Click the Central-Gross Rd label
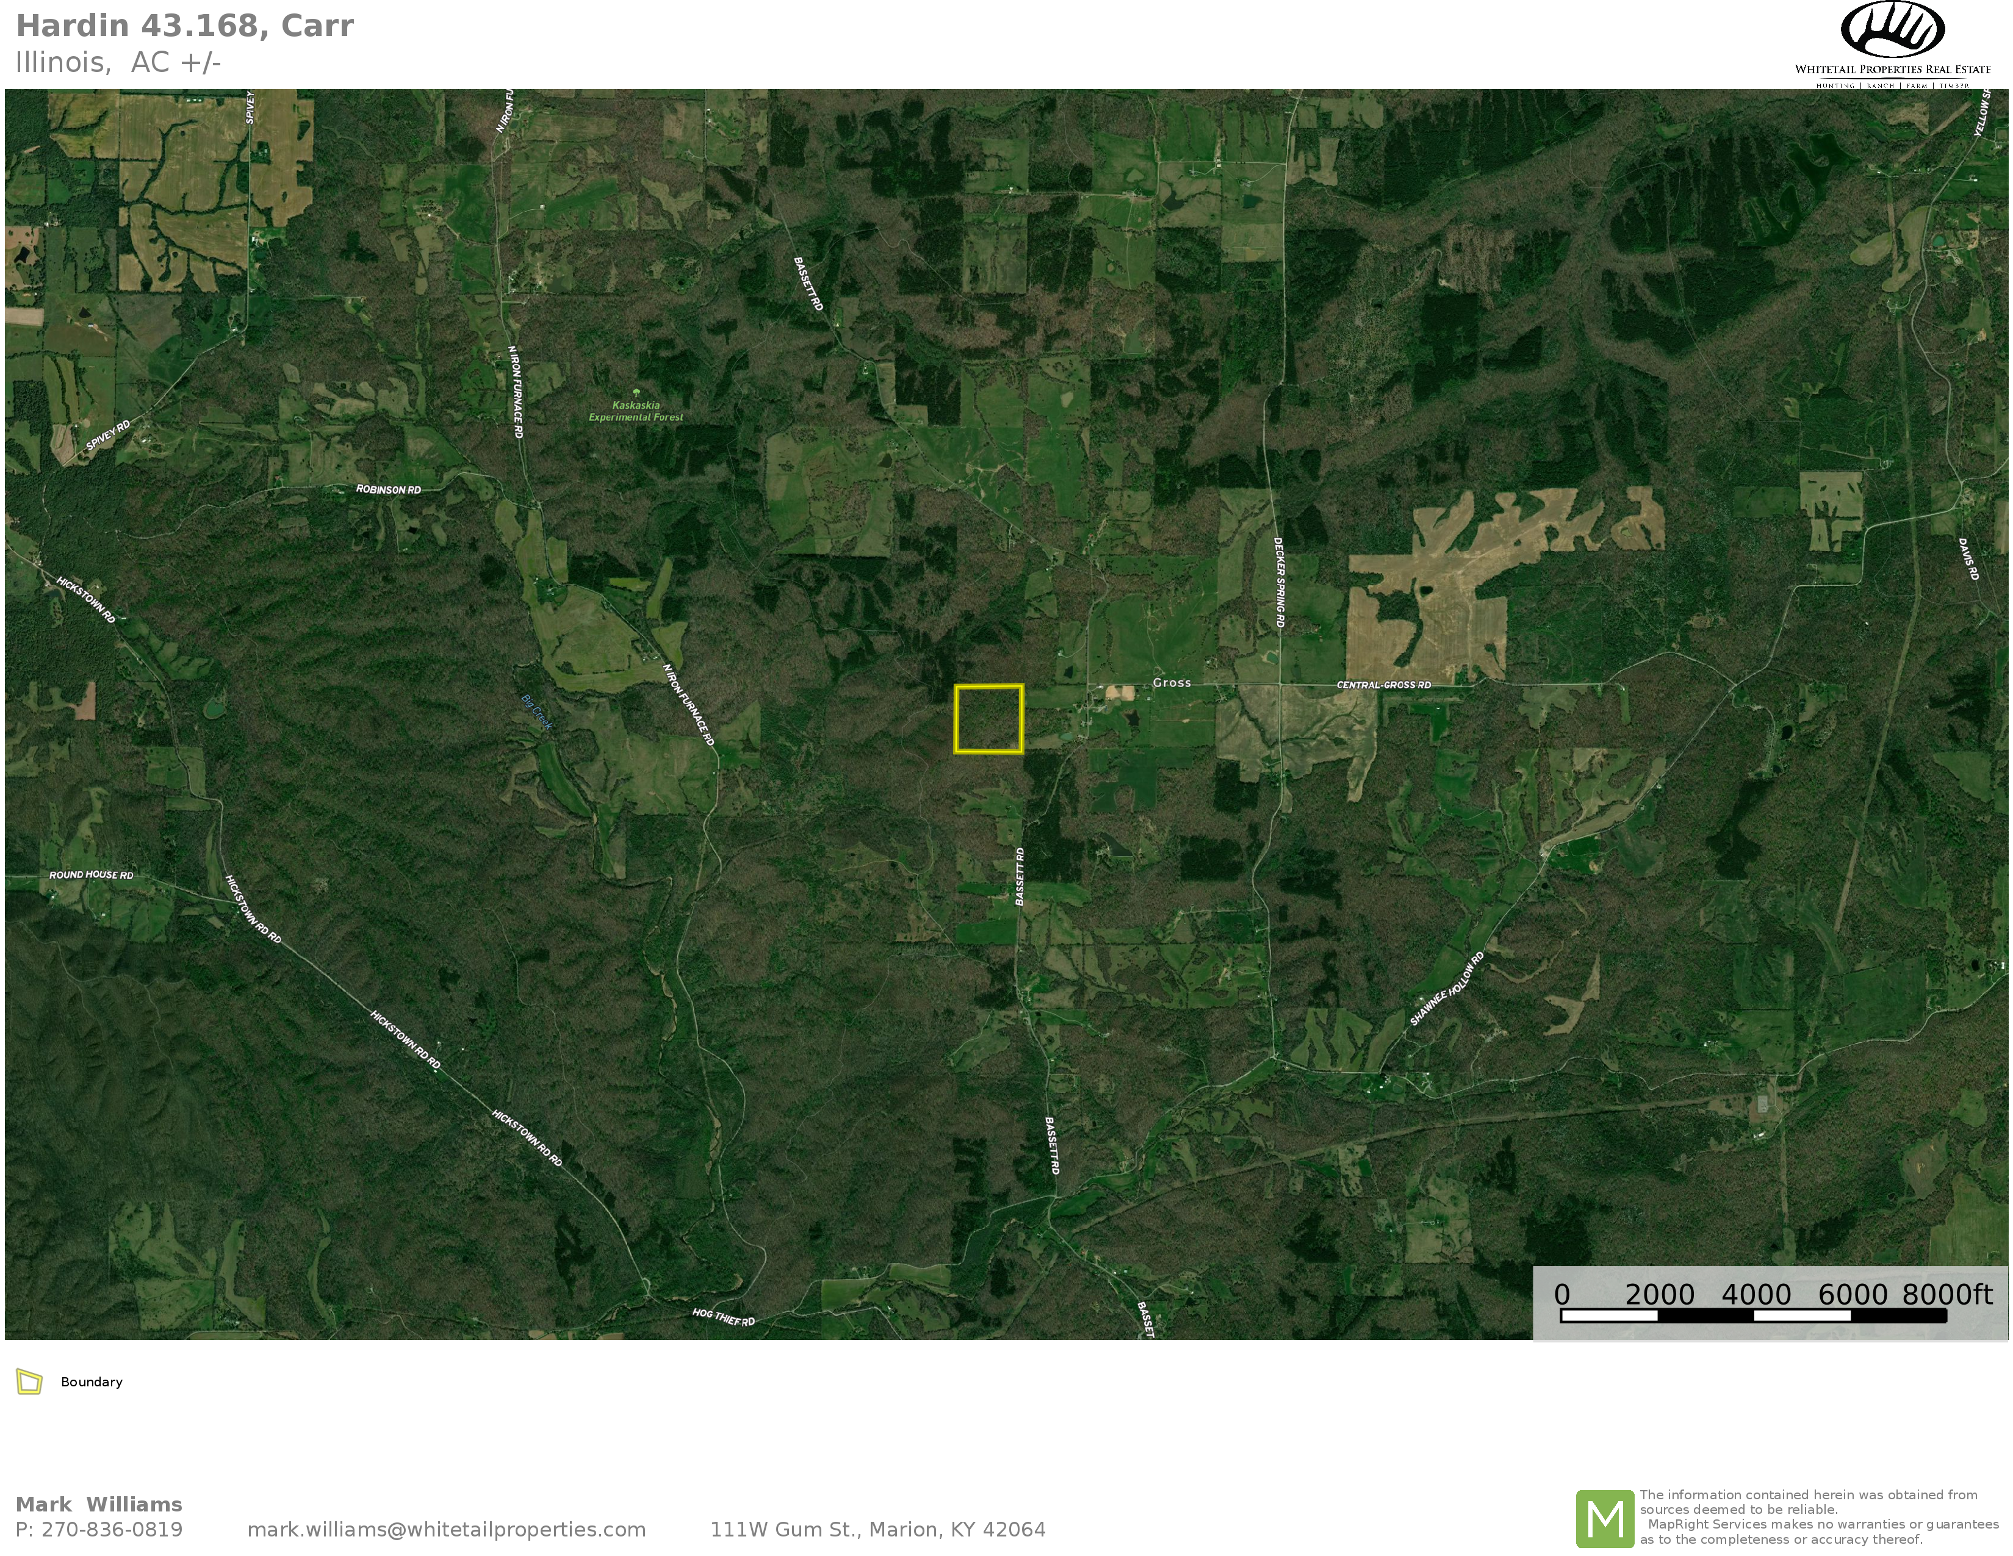The height and width of the screenshot is (1556, 2013). coord(1383,685)
